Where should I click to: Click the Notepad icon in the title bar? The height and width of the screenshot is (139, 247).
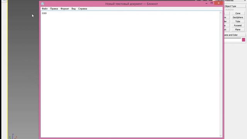point(43,3)
